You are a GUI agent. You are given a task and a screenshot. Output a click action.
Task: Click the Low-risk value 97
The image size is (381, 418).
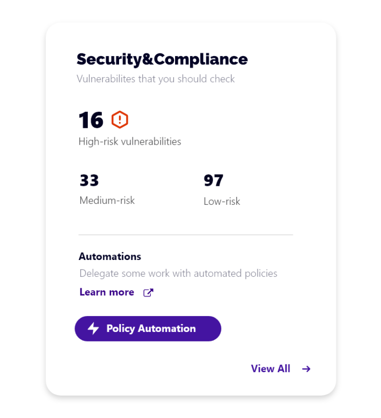click(213, 180)
